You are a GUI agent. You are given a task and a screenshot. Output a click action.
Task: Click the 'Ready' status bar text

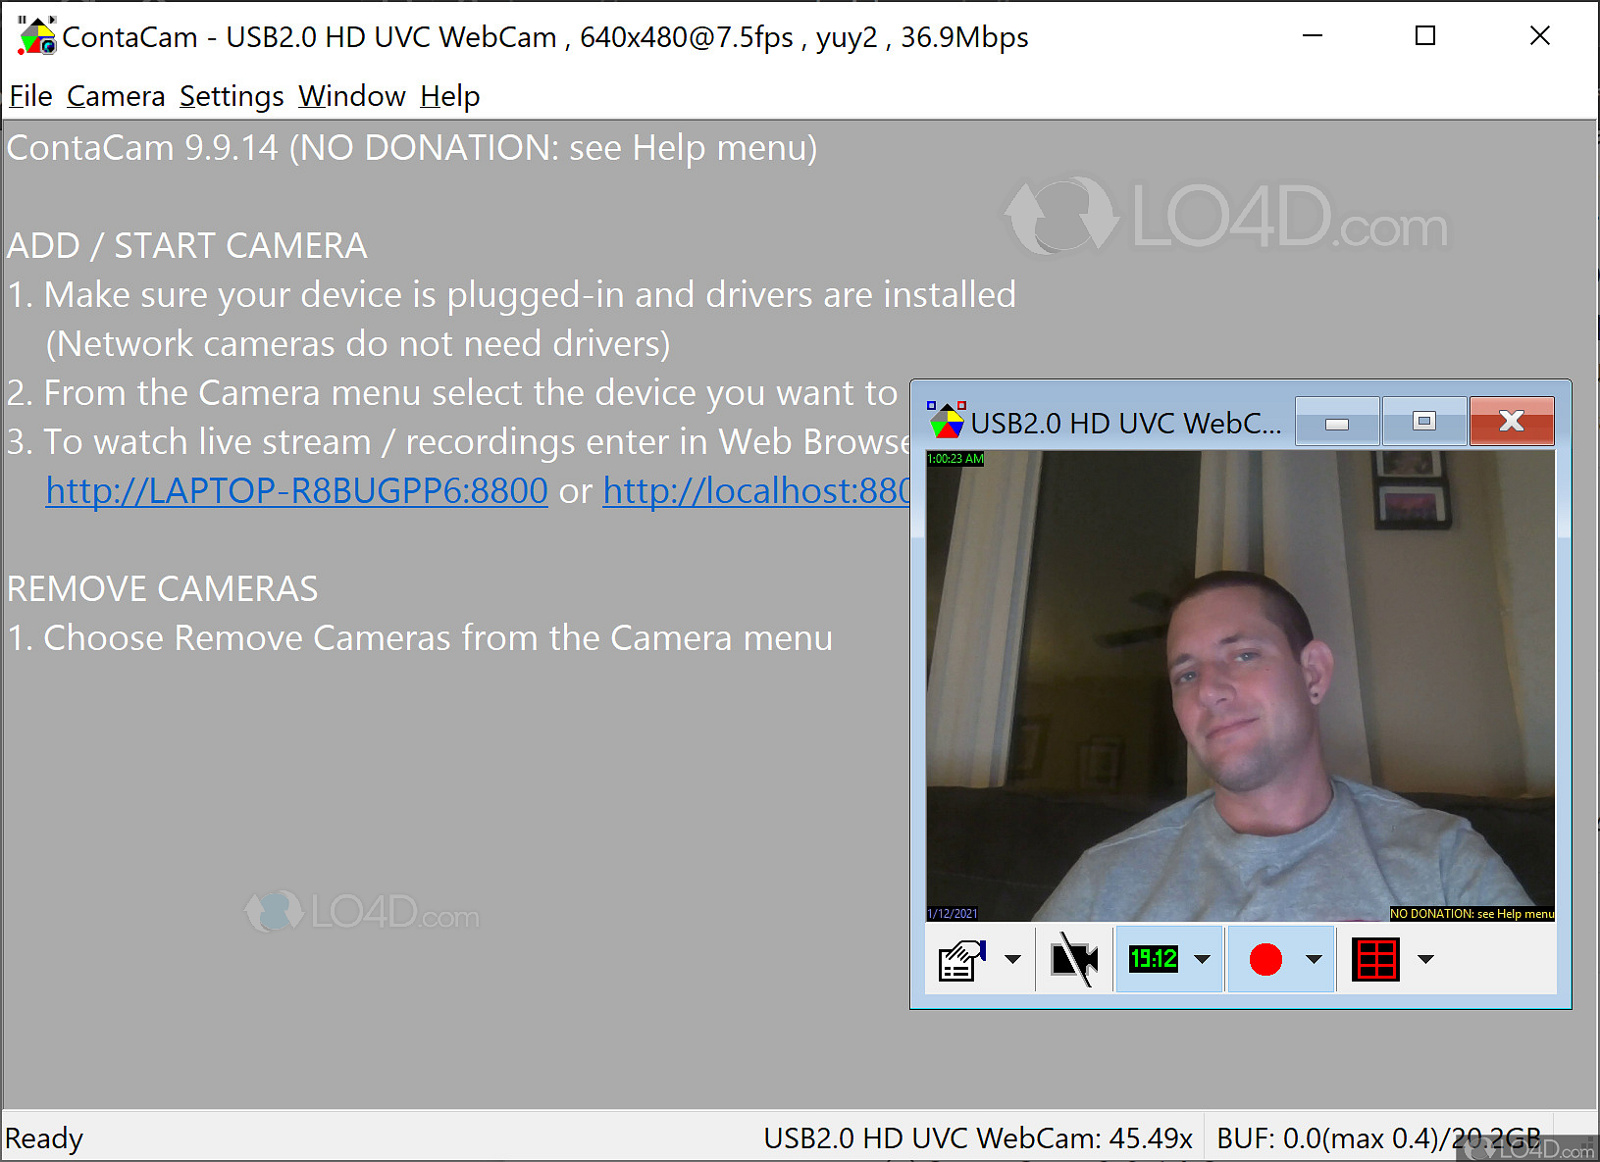[44, 1138]
